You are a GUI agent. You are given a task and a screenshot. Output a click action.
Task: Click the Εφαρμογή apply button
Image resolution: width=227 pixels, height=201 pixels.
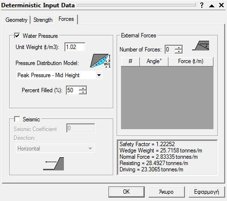207,192
